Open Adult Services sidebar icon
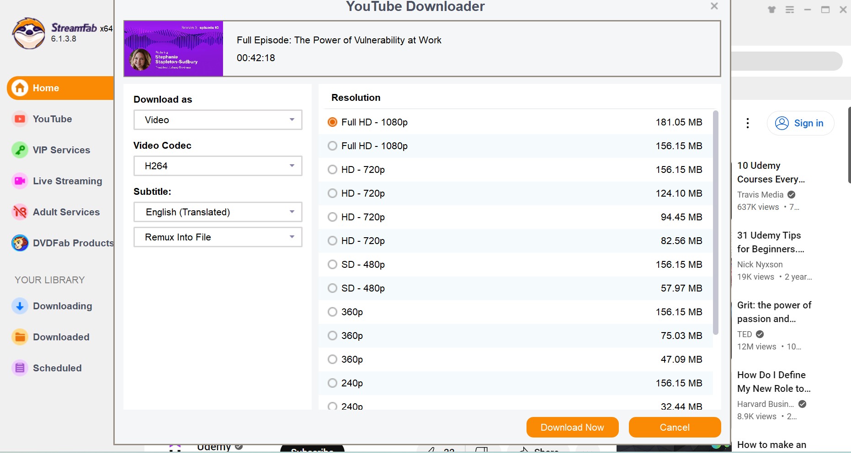Screen dimensions: 851x453 pyautogui.click(x=20, y=212)
